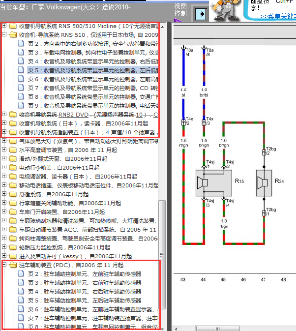The image size is (296, 331).
Task: Click connector T8a/4 label in diagram
Action: [189, 52]
